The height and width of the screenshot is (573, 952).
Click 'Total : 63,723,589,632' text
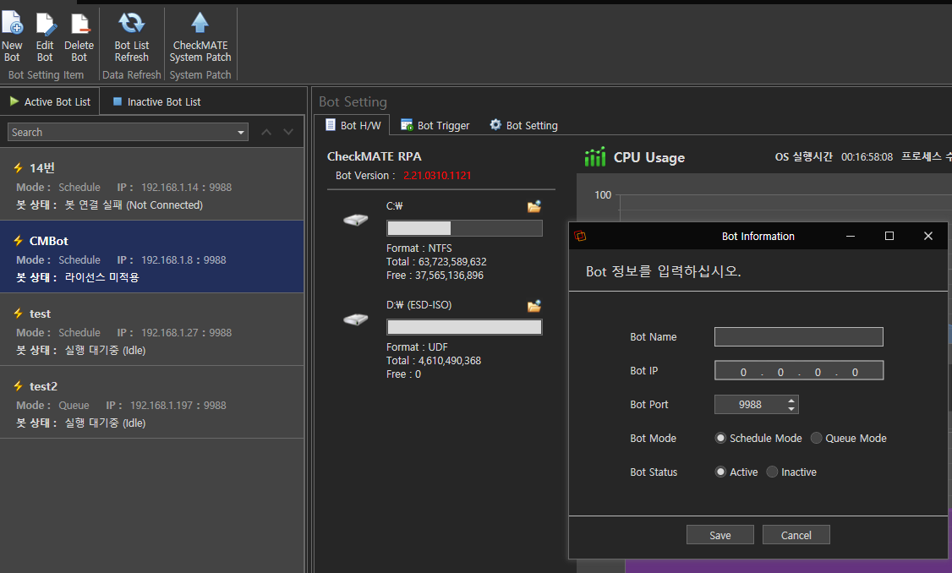436,262
